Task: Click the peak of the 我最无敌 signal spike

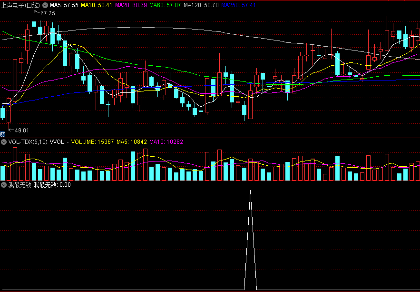Action: click(x=251, y=191)
